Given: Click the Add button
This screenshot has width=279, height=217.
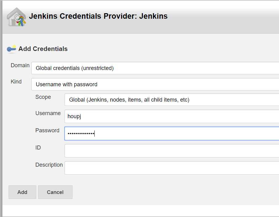Looking at the screenshot, I should click(x=22, y=192).
